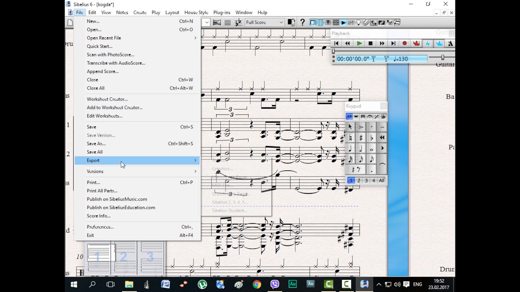Click the tenuto dash on Keypad
The height and width of the screenshot is (292, 520).
click(382, 127)
